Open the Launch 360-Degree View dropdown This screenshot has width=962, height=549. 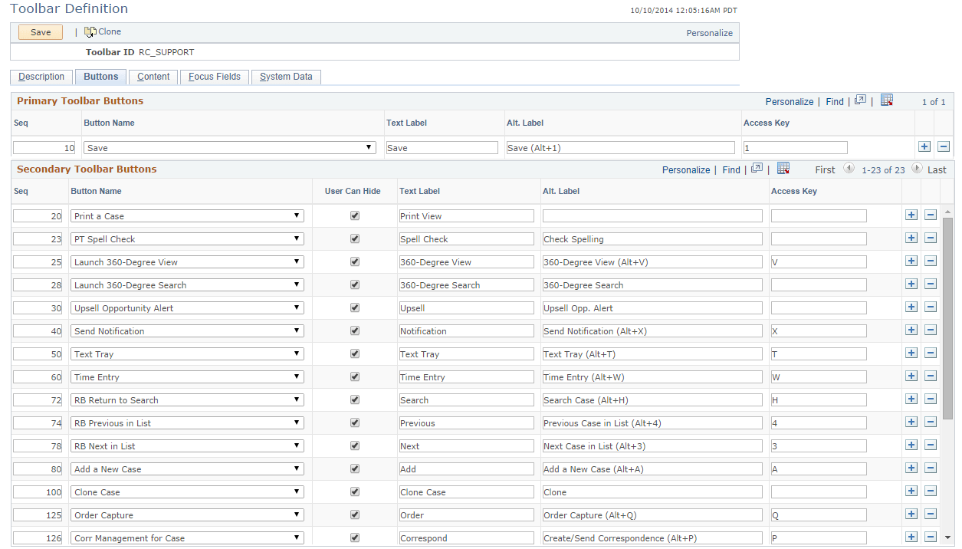point(296,261)
